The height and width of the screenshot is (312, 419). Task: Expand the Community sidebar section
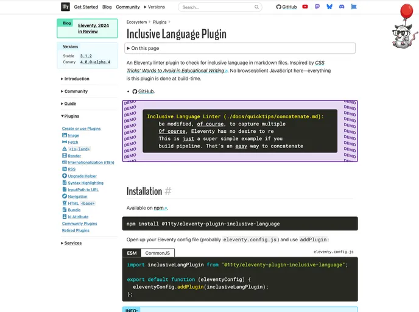[74, 91]
